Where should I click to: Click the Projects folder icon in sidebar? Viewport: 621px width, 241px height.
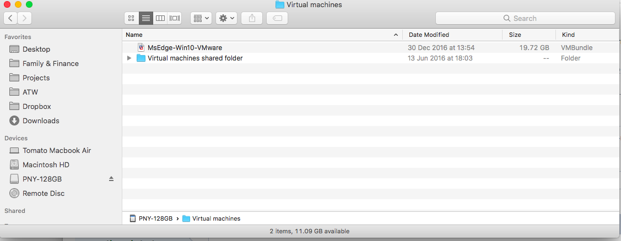coord(14,78)
